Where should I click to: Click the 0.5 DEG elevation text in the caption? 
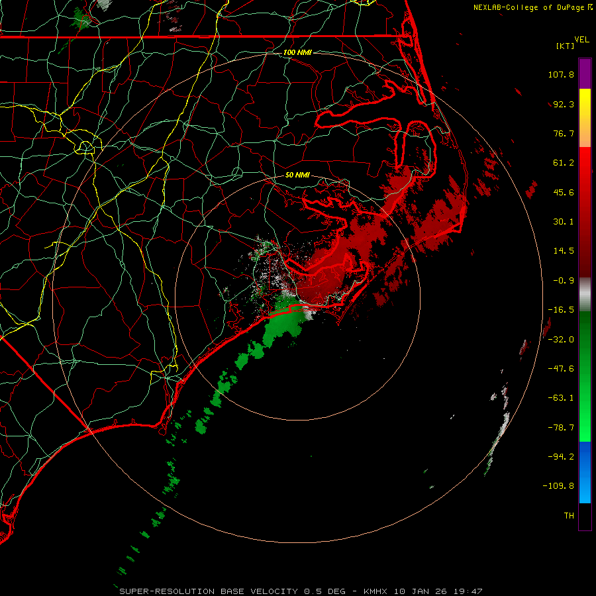(x=324, y=591)
